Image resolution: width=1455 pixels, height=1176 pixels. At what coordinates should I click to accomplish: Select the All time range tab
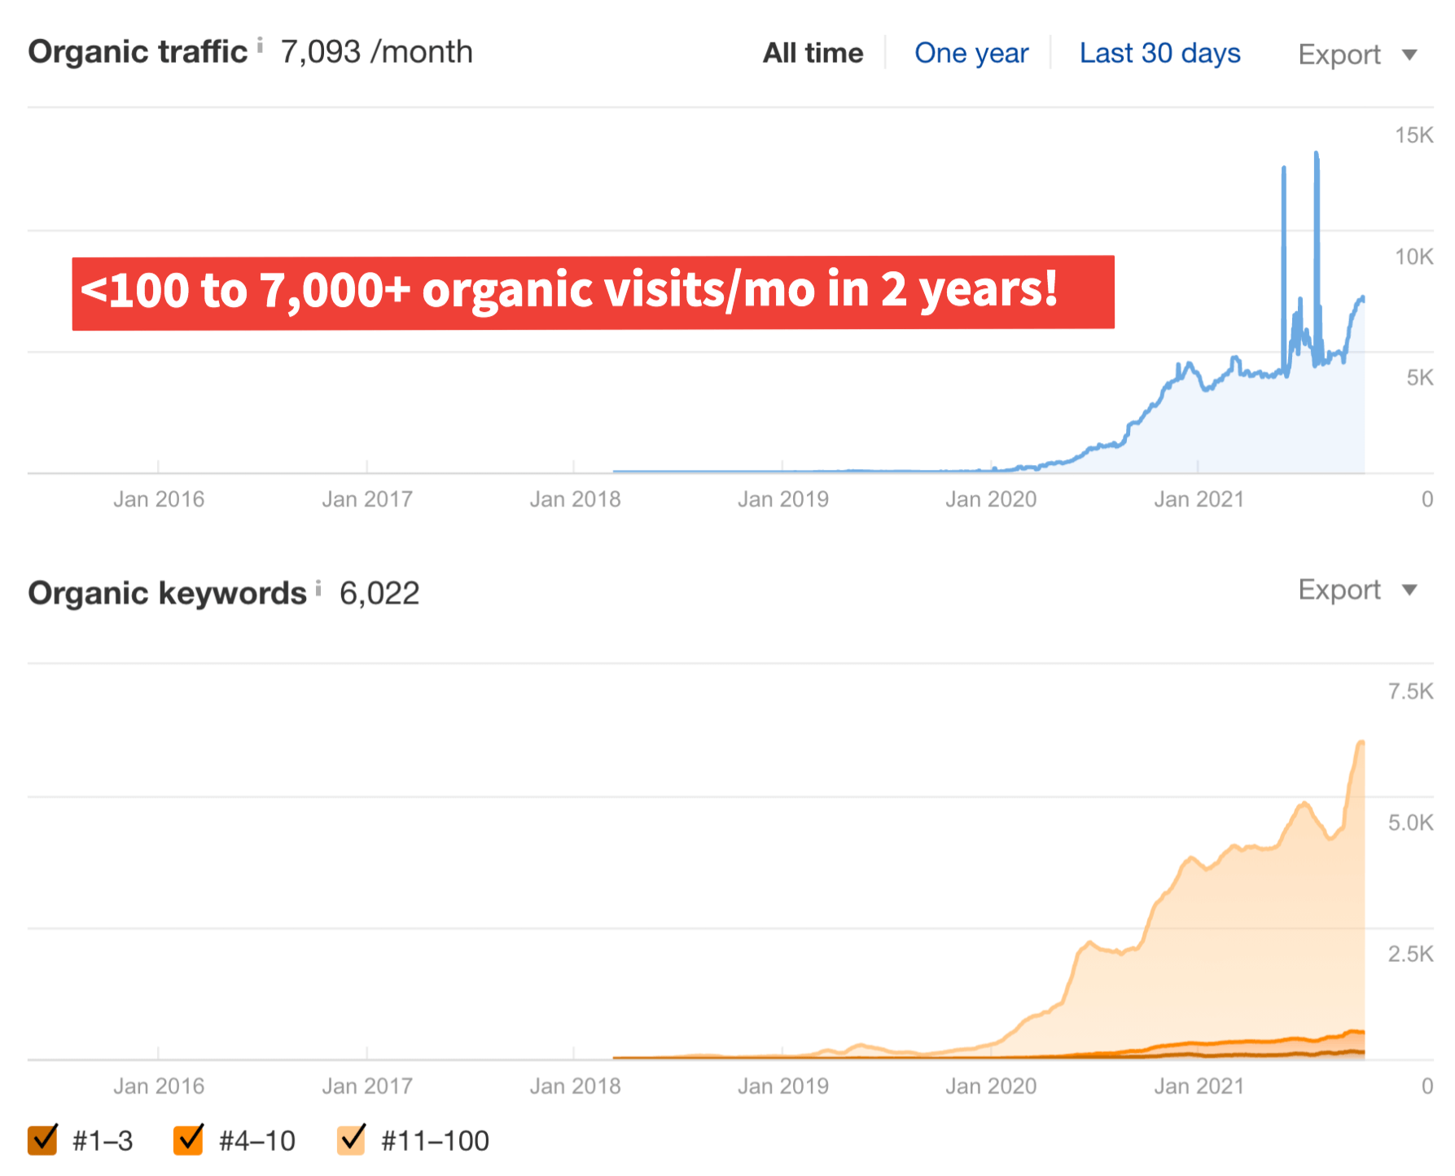click(x=812, y=54)
